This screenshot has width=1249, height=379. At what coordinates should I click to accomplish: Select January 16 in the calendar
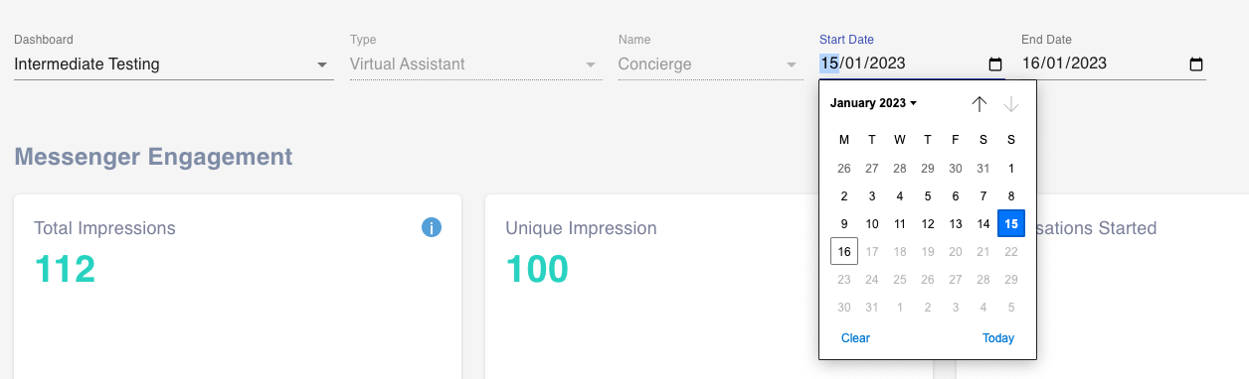pyautogui.click(x=844, y=252)
